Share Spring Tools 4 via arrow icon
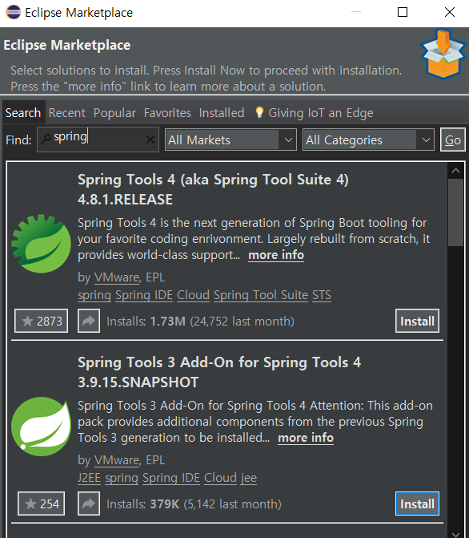The image size is (469, 538). (x=89, y=321)
